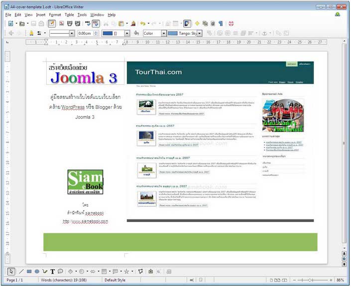Click the zoom slider handle
The width and height of the screenshot is (351, 287).
[x=310, y=280]
